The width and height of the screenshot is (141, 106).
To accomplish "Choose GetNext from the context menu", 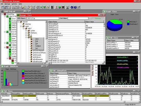I will tap(38, 46).
